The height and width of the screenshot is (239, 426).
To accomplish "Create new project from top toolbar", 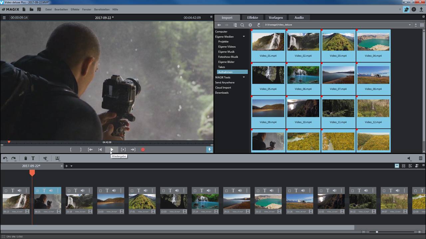I will (24, 9).
